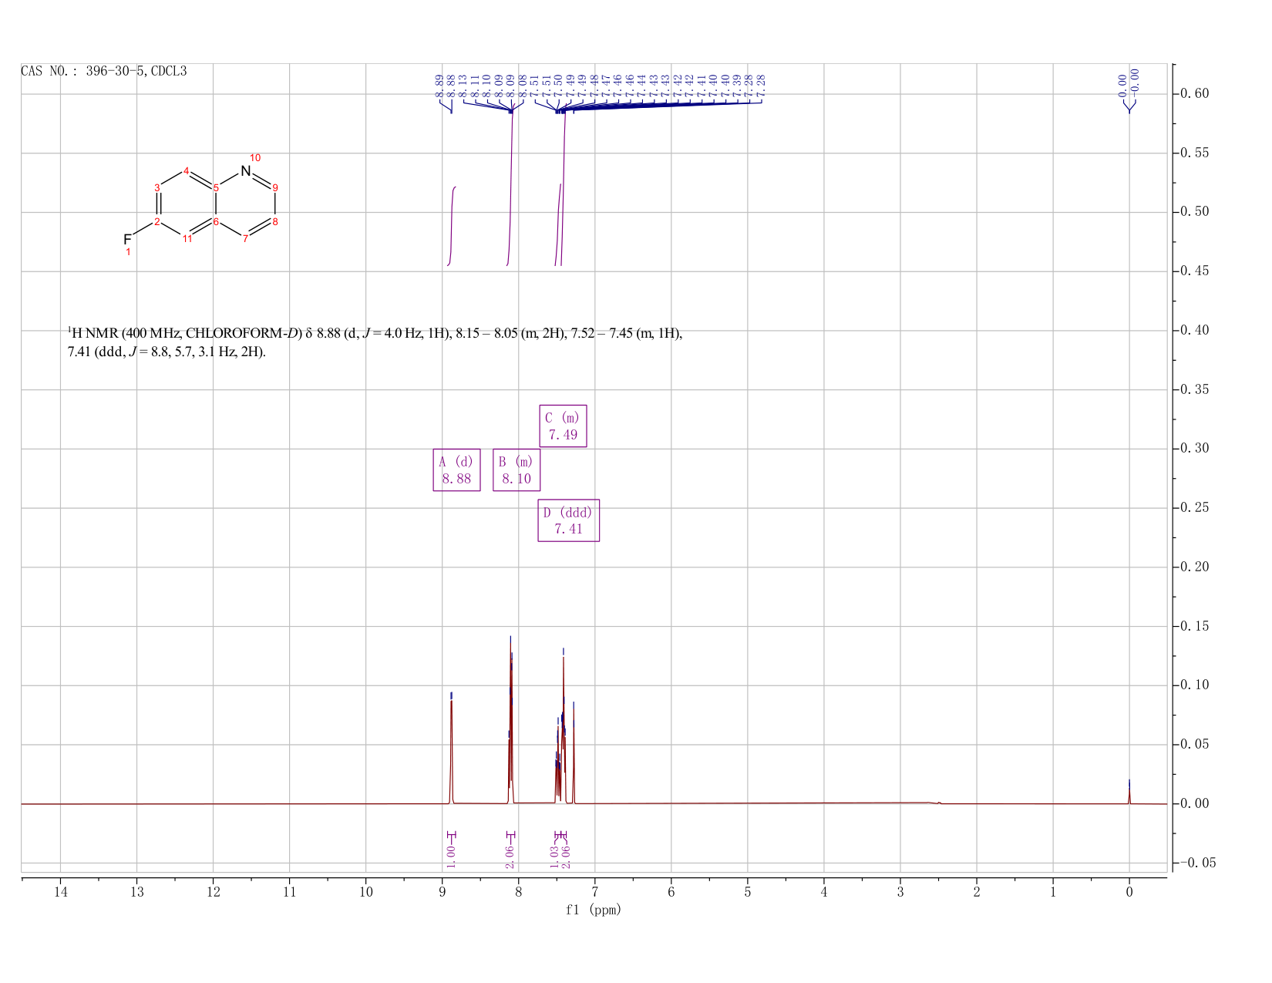Select the multiplet box B (m) 8.10

517,470
